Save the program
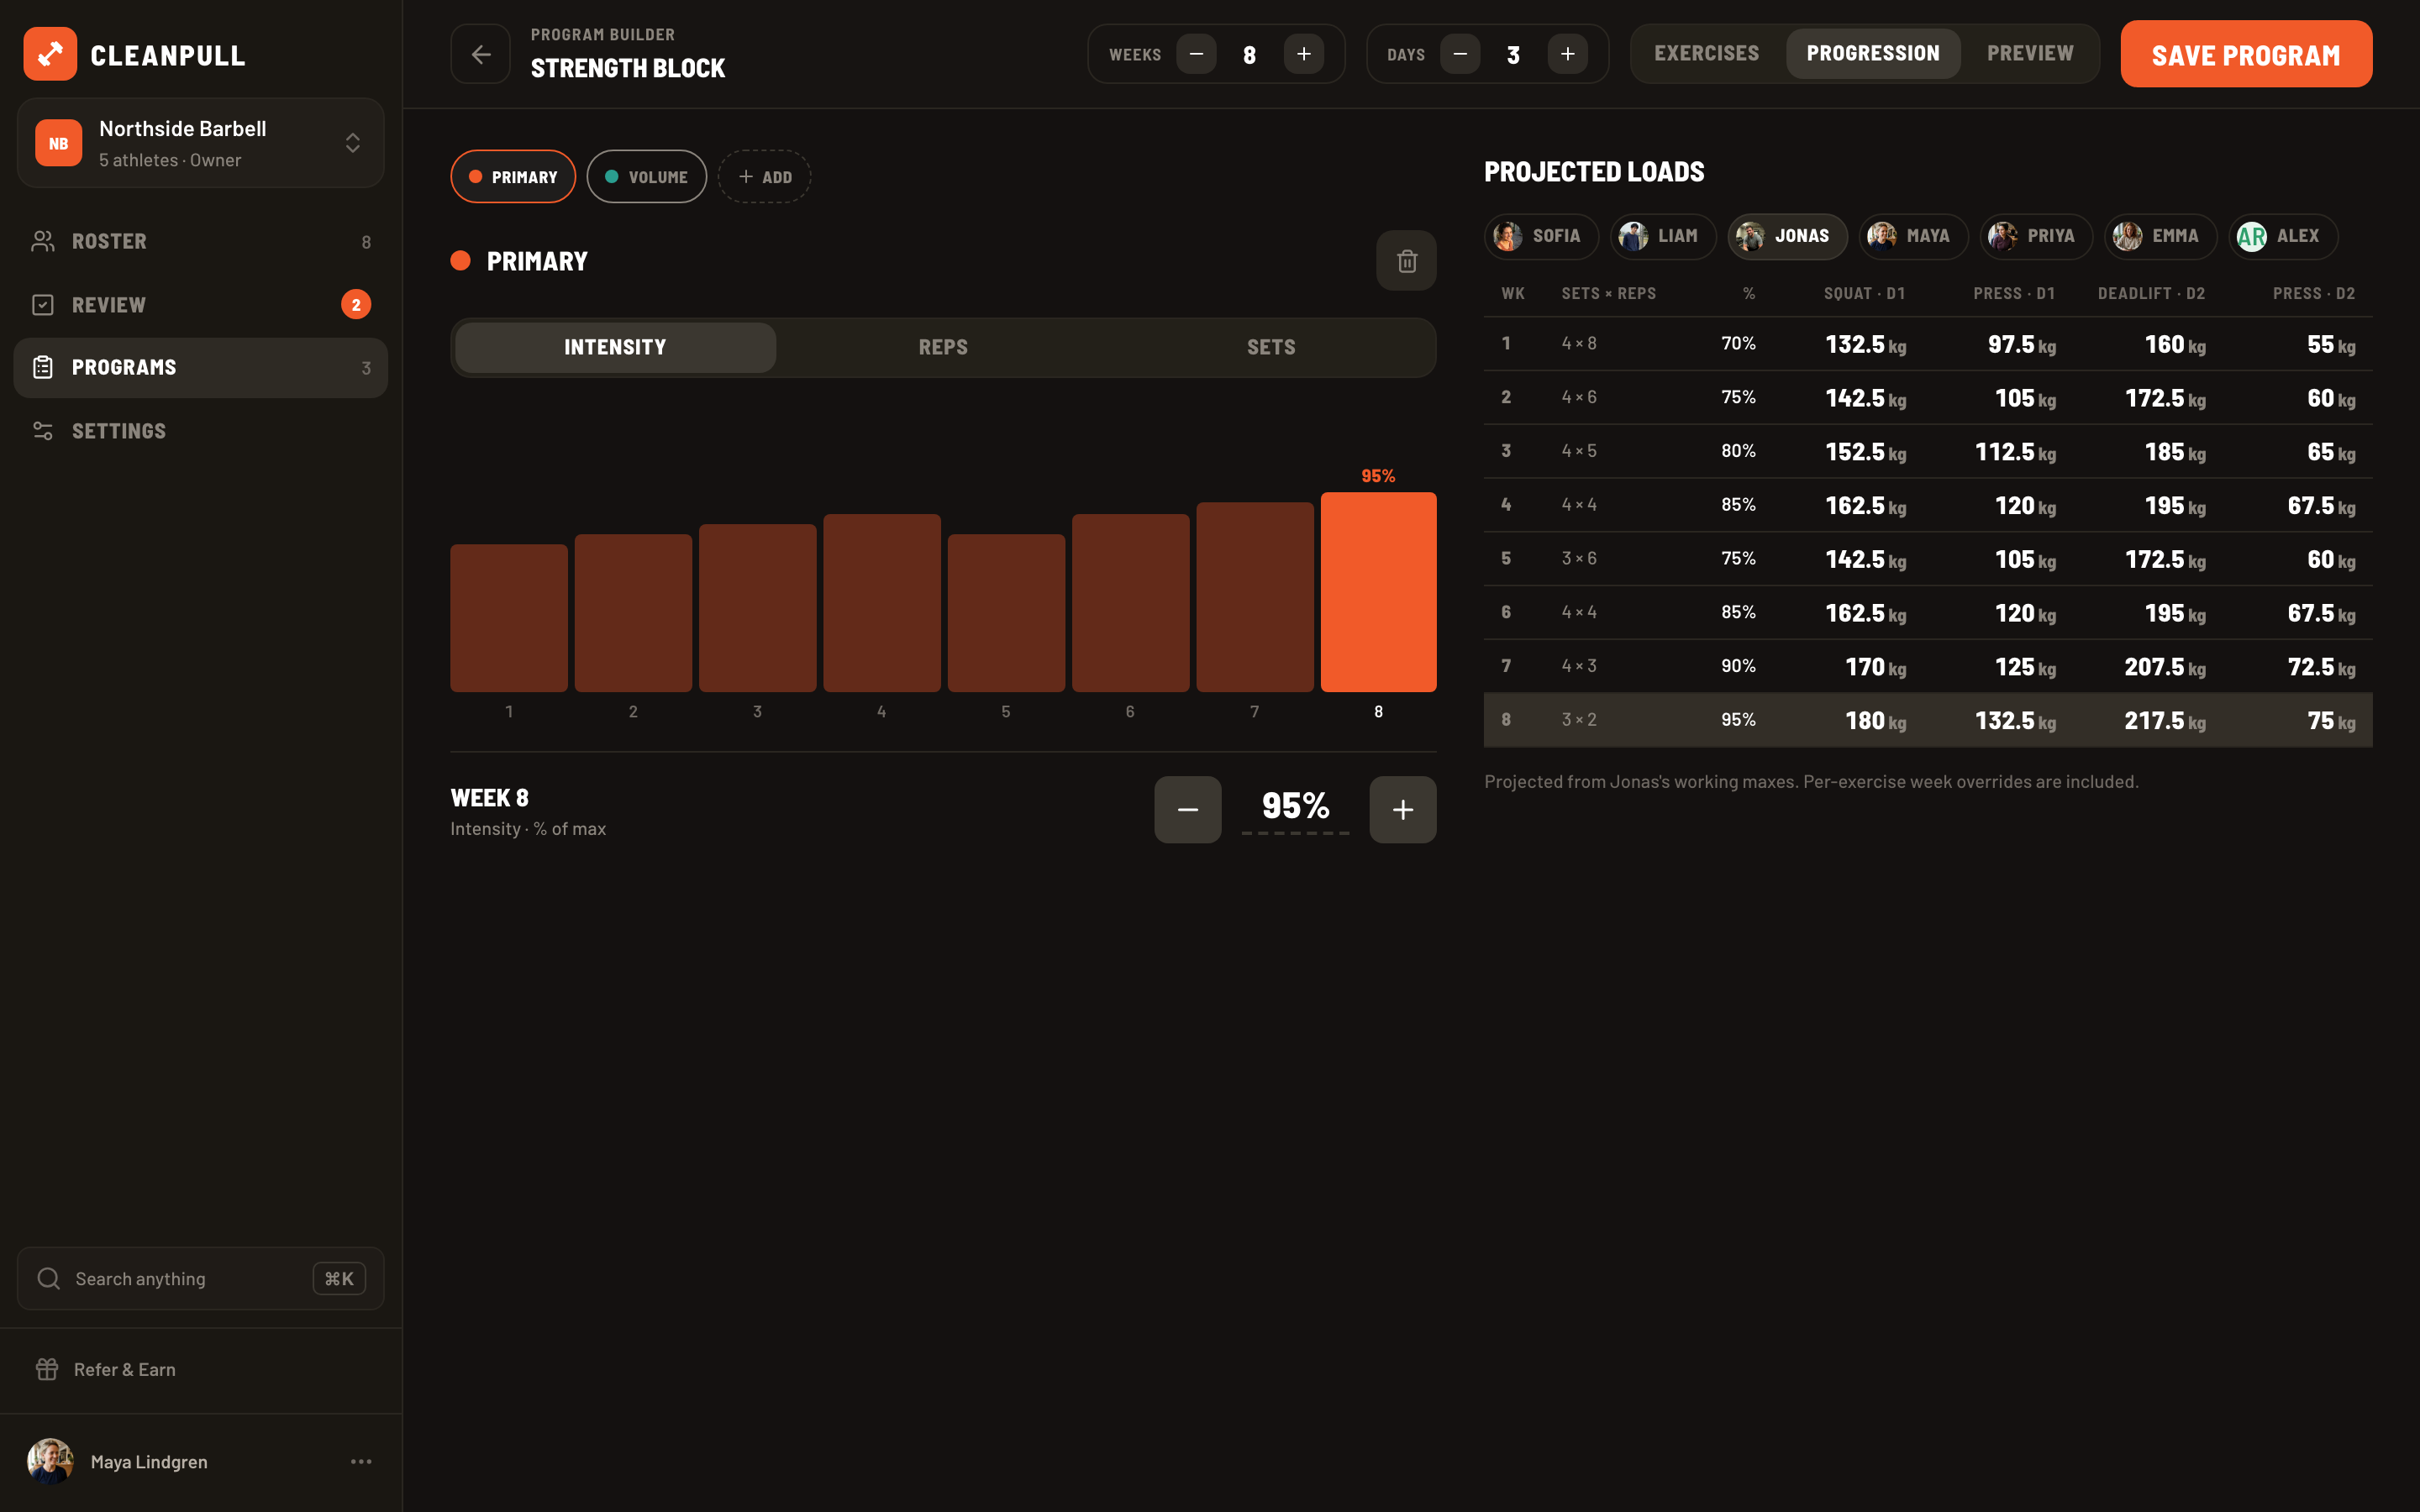 2246,54
